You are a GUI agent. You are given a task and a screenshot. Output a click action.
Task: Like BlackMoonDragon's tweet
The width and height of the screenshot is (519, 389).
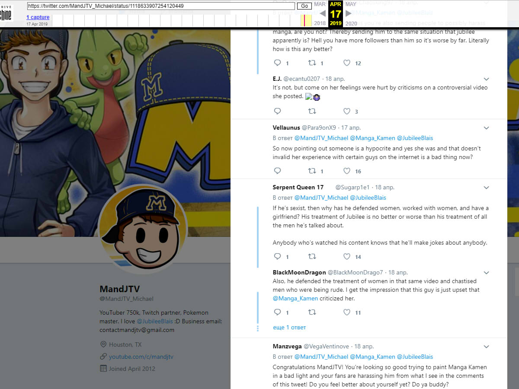[x=346, y=312]
